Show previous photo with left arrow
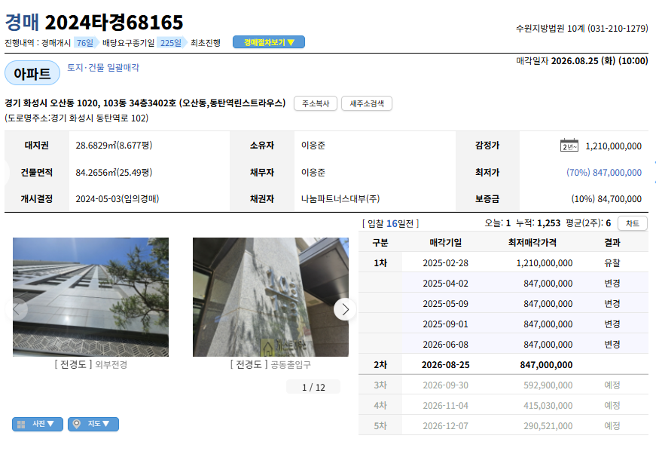656x451 pixels. click(x=17, y=309)
